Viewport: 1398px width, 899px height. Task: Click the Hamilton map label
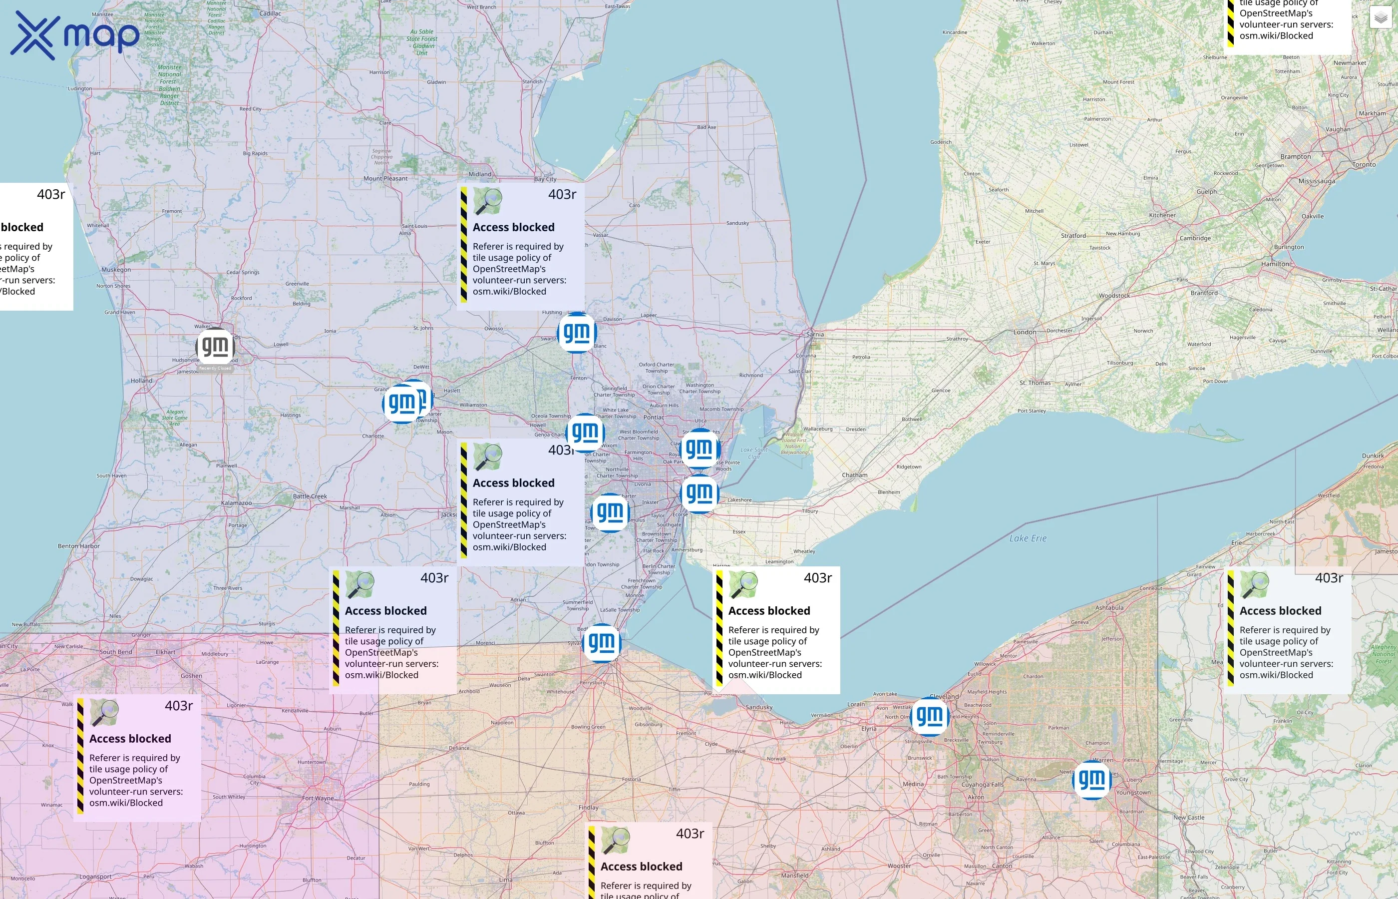(1276, 264)
